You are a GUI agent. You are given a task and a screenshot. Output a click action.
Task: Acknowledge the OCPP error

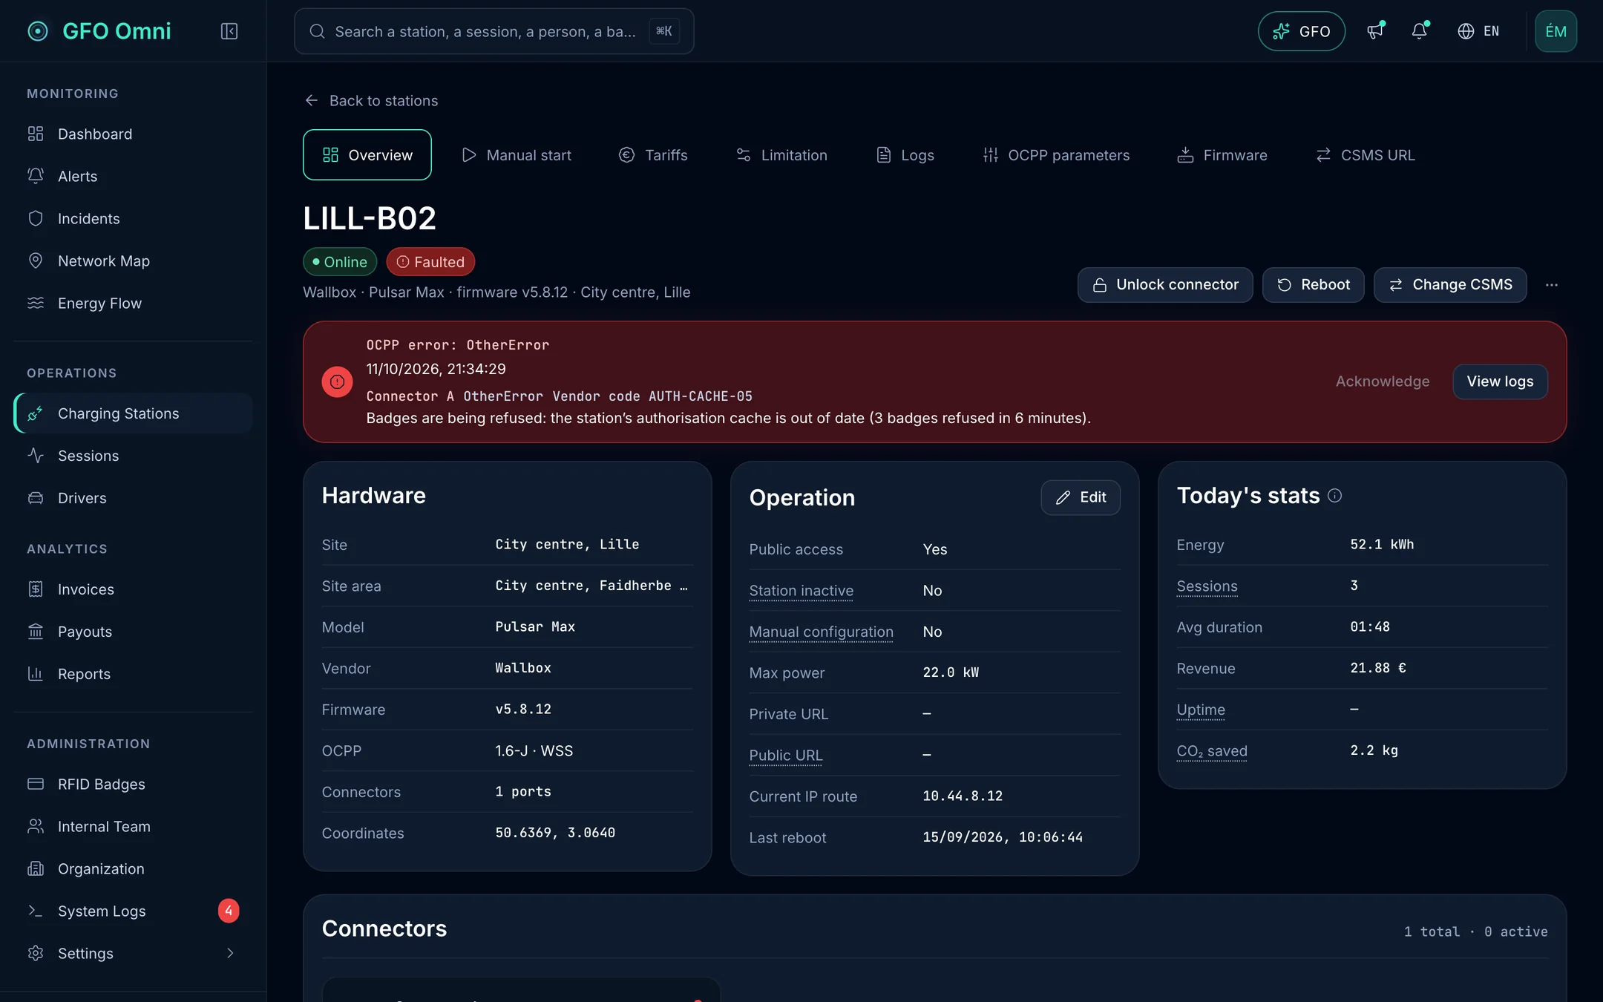pyautogui.click(x=1383, y=382)
